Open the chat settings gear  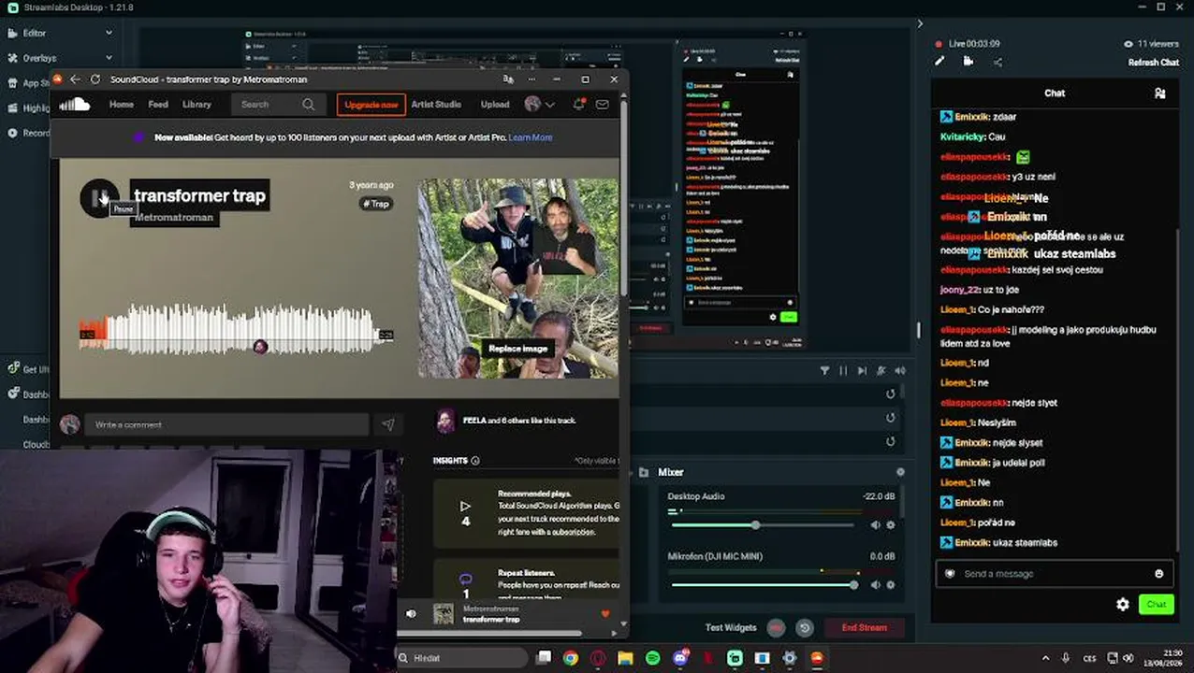[x=1123, y=605]
